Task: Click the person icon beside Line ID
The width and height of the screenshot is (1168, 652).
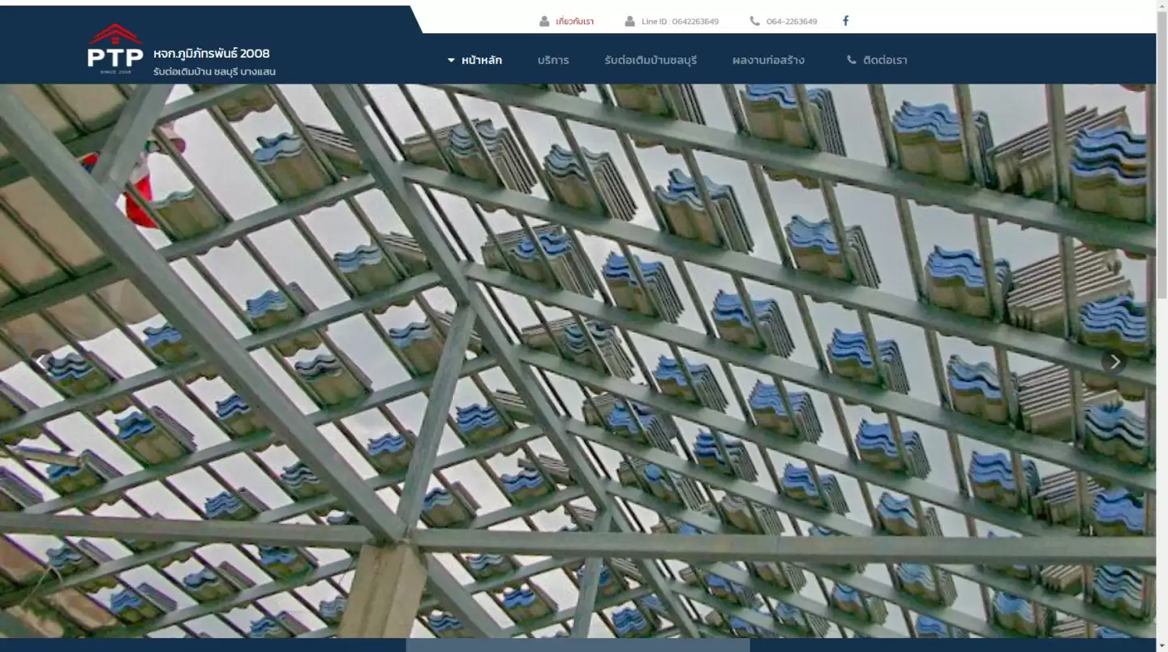Action: (630, 21)
